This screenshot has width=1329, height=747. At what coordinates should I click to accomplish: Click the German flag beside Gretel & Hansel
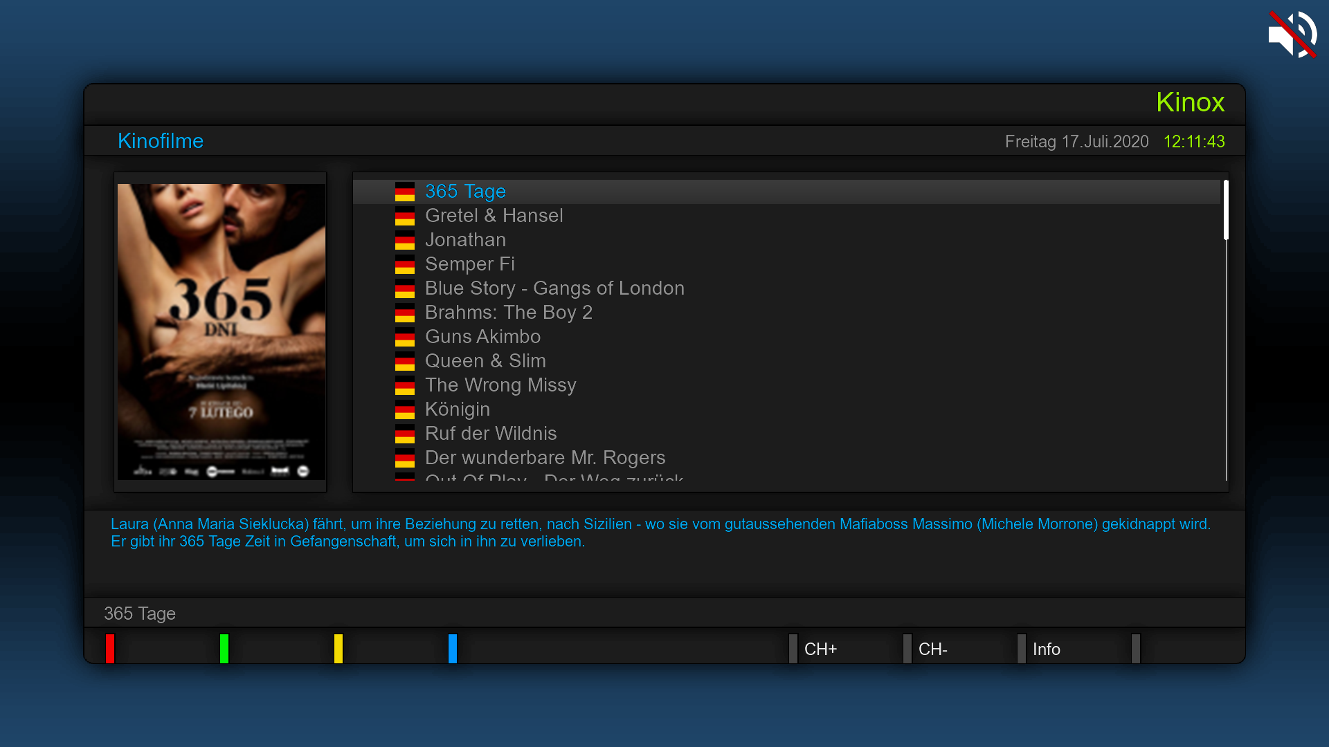(405, 216)
